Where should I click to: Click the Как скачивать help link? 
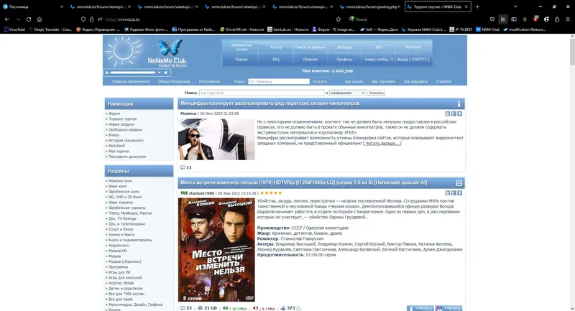click(x=384, y=82)
